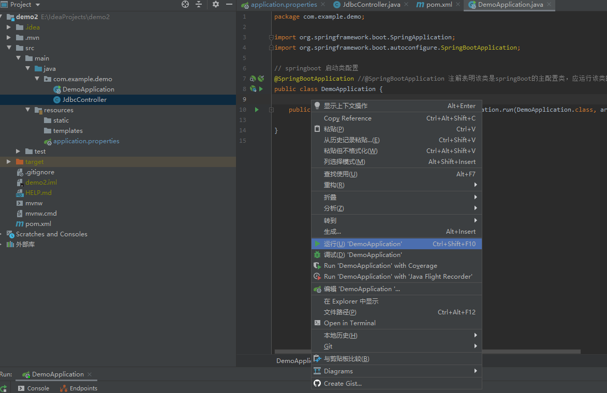The width and height of the screenshot is (607, 393).
Task: Open the Git submenu
Action: (x=396, y=346)
